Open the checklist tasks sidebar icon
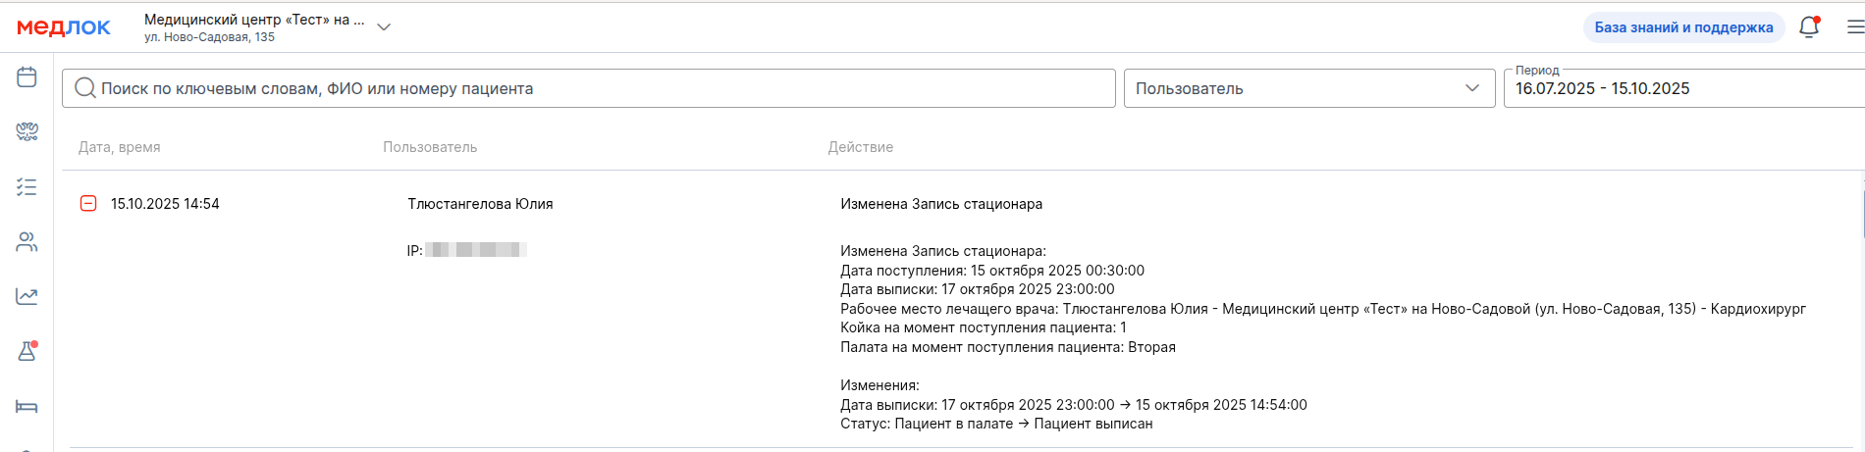The image size is (1865, 452). click(27, 186)
